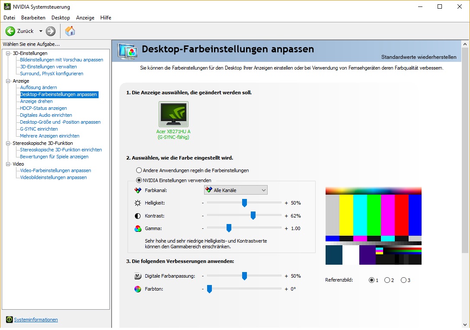
Task: Click the color bars reference image
Action: click(374, 226)
